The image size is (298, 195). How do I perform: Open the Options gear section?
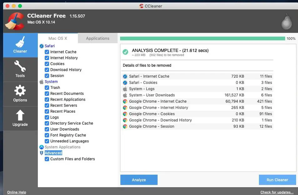[x=20, y=94]
